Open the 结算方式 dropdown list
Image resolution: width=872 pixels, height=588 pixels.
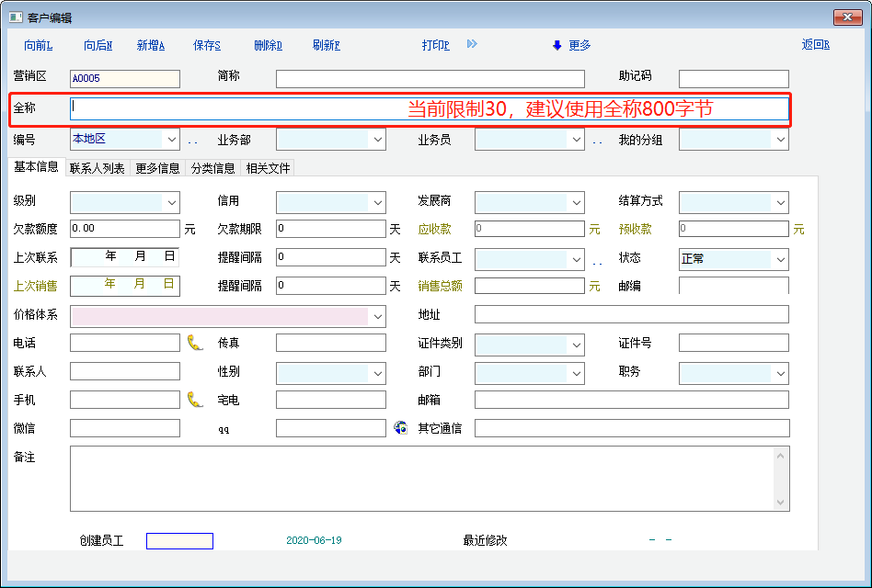click(x=780, y=202)
